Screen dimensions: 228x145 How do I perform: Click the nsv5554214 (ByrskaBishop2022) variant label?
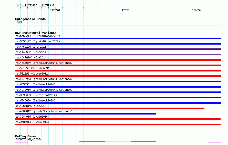pos(38,36)
